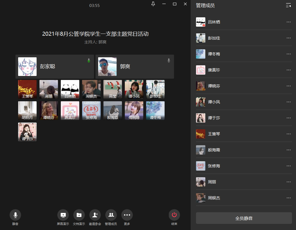Select 王箫琴 in the member list
The height and width of the screenshot is (230, 296).
(x=214, y=134)
